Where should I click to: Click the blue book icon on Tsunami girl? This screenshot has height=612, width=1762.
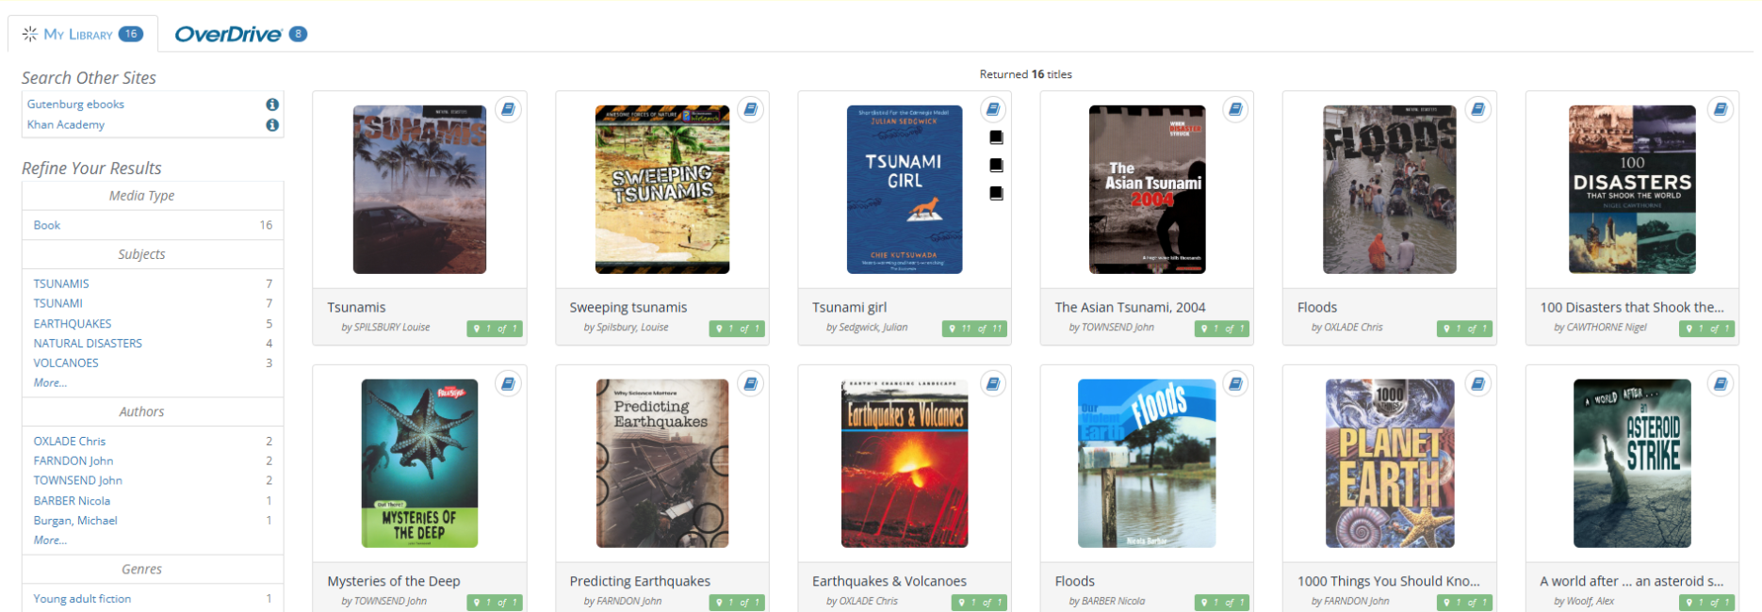pyautogui.click(x=992, y=110)
